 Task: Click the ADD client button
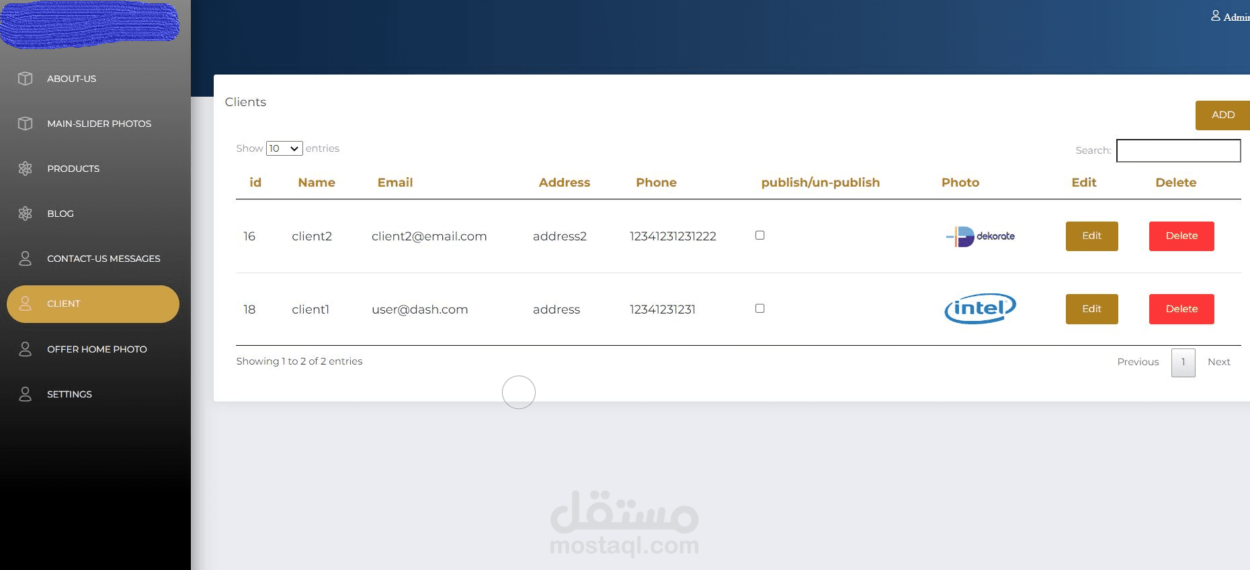[x=1222, y=115]
